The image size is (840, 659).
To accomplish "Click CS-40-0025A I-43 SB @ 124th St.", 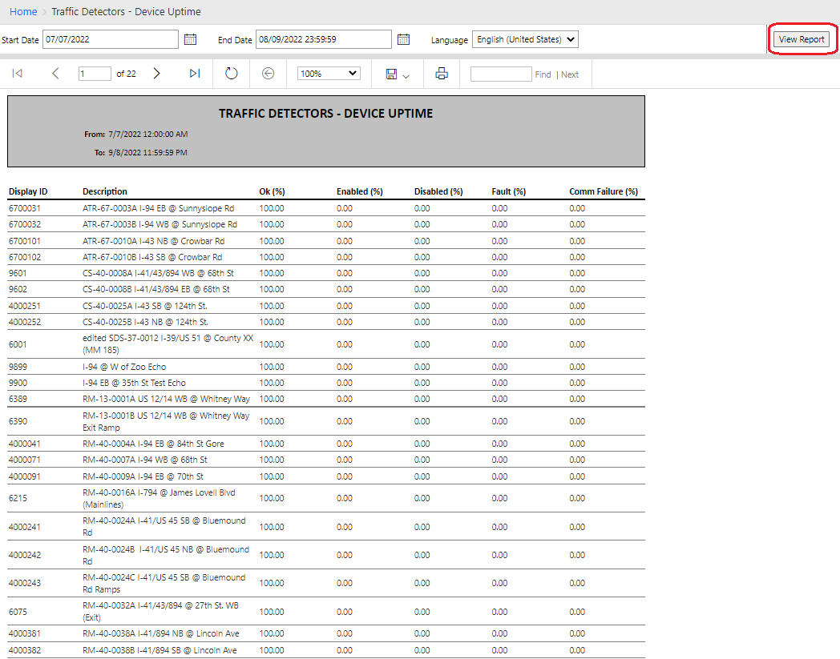I will point(144,306).
